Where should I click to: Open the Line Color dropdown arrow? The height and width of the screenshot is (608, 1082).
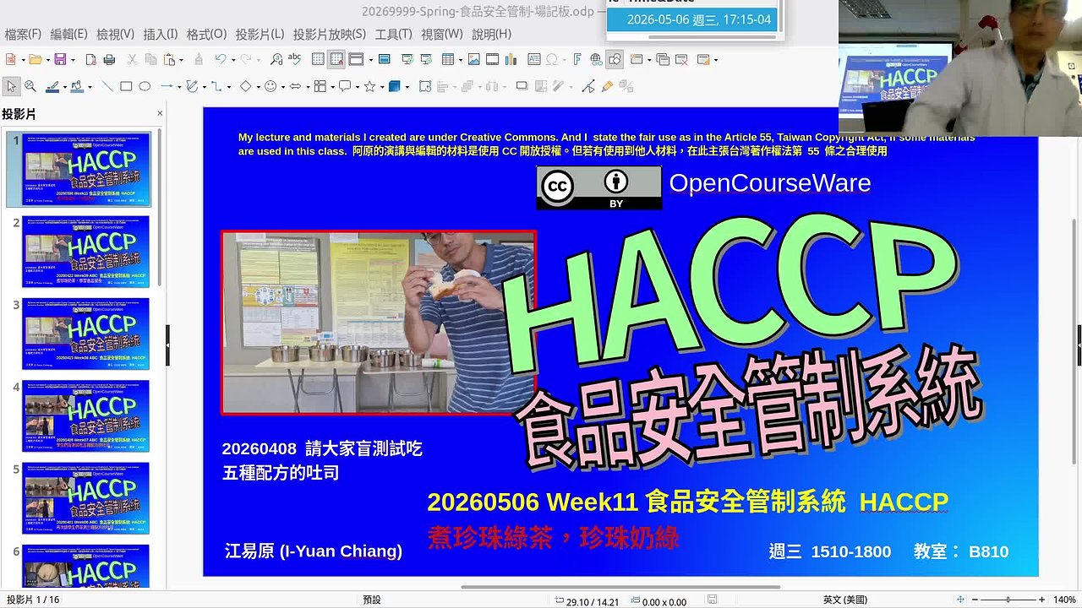(65, 86)
